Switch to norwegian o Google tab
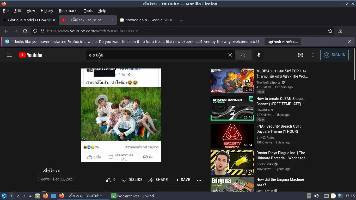Image resolution: width=356 pixels, height=200 pixels. tap(146, 20)
